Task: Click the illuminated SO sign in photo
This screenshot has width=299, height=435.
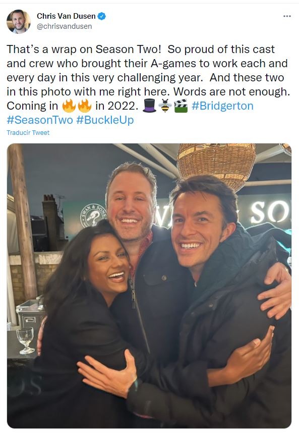Action: coord(270,212)
